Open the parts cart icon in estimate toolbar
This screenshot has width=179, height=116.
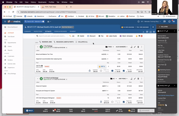pyautogui.click(x=139, y=36)
